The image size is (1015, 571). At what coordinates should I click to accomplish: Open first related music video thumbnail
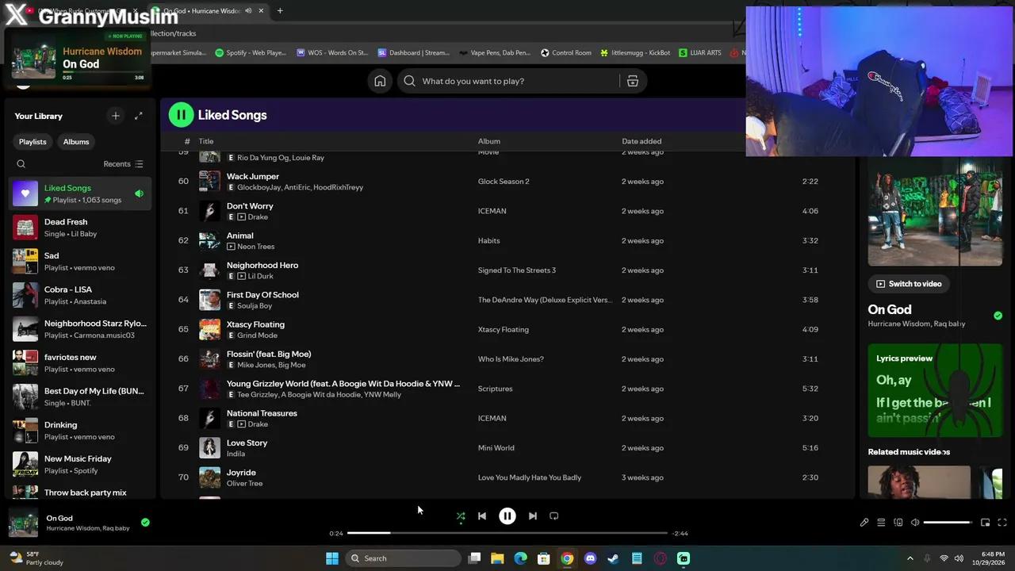tap(919, 482)
